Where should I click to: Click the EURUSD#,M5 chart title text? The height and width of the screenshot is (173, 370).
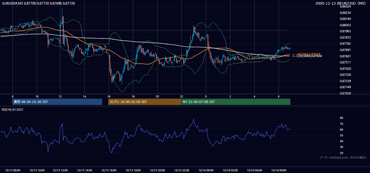tap(39, 3)
